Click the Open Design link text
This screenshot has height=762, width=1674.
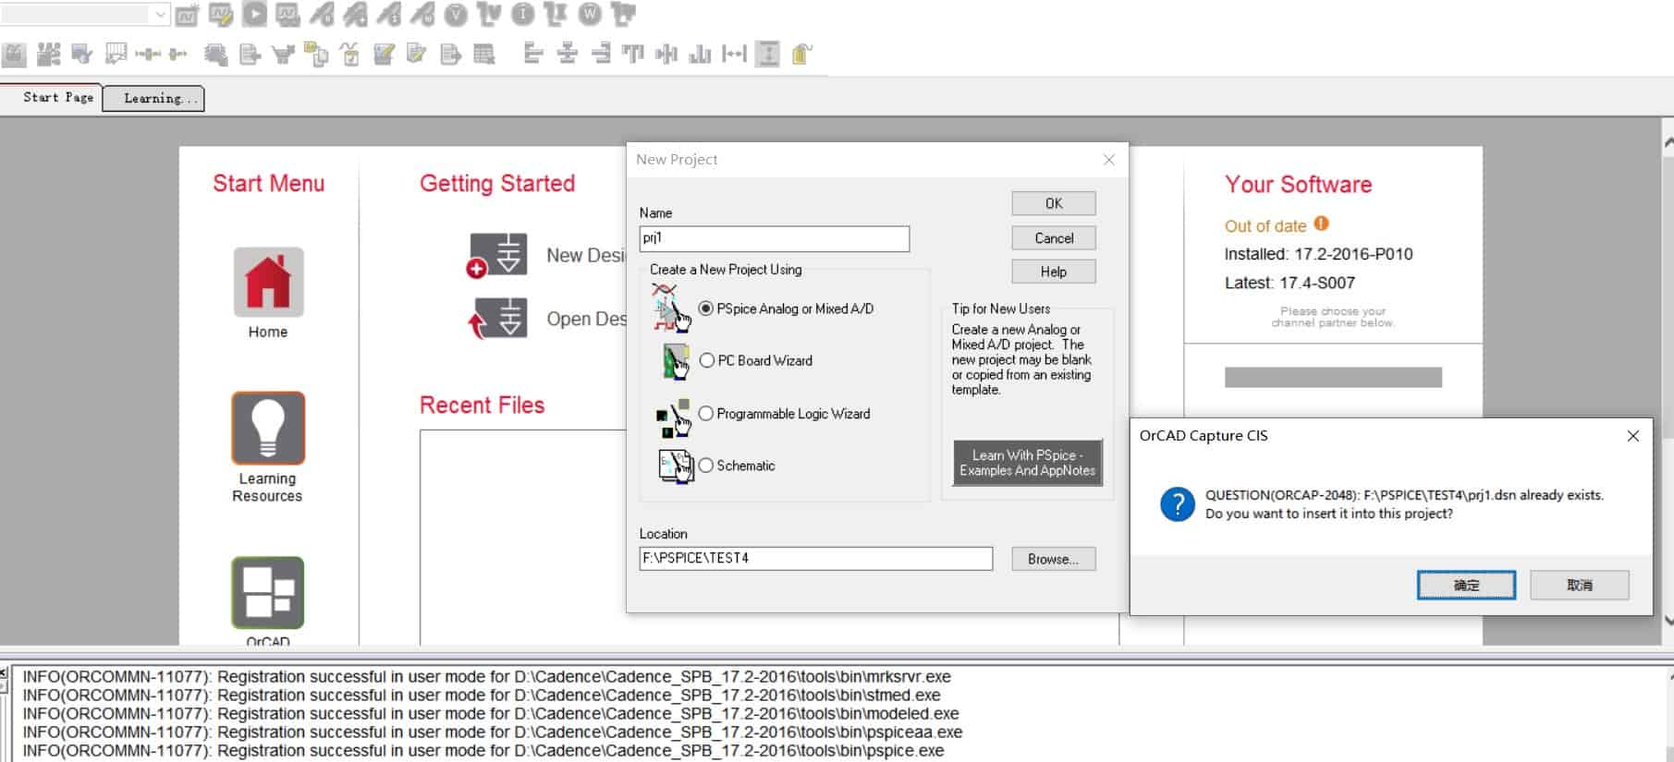[586, 319]
